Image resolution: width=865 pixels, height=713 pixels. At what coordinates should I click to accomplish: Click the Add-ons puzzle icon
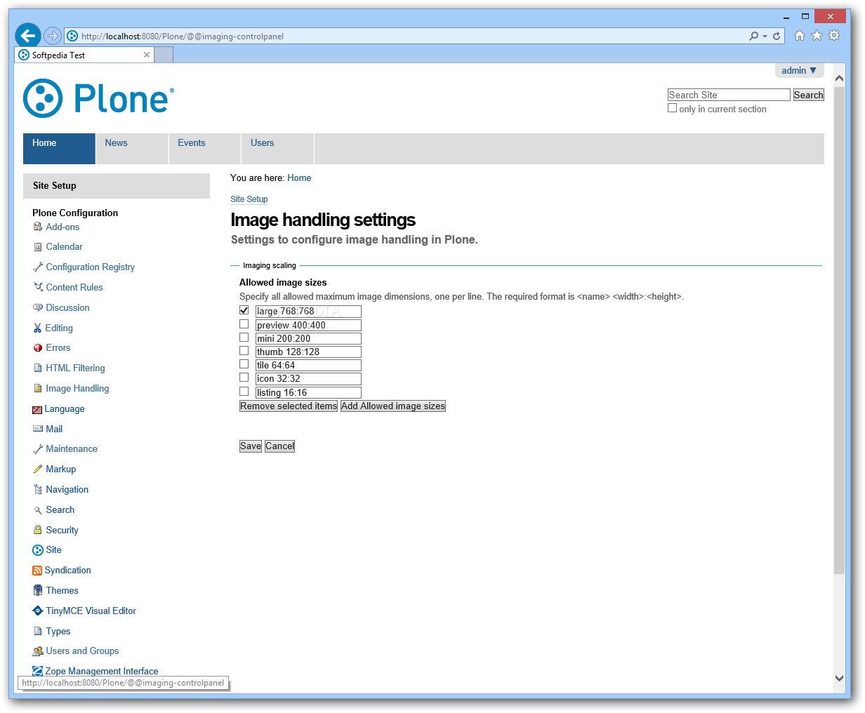[38, 227]
